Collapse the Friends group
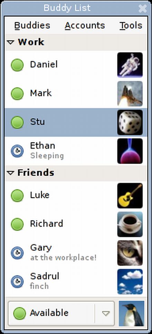152x334 pixels. point(10,173)
